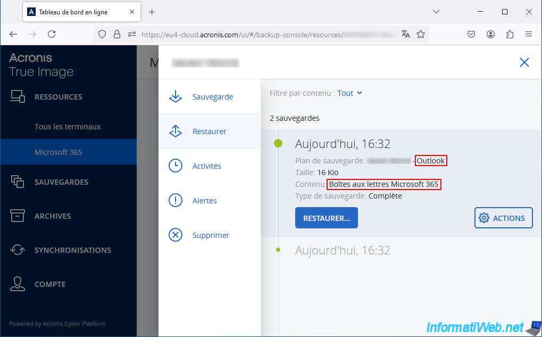542x337 pixels.
Task: Open the Firefox account icon
Action: coord(490,34)
